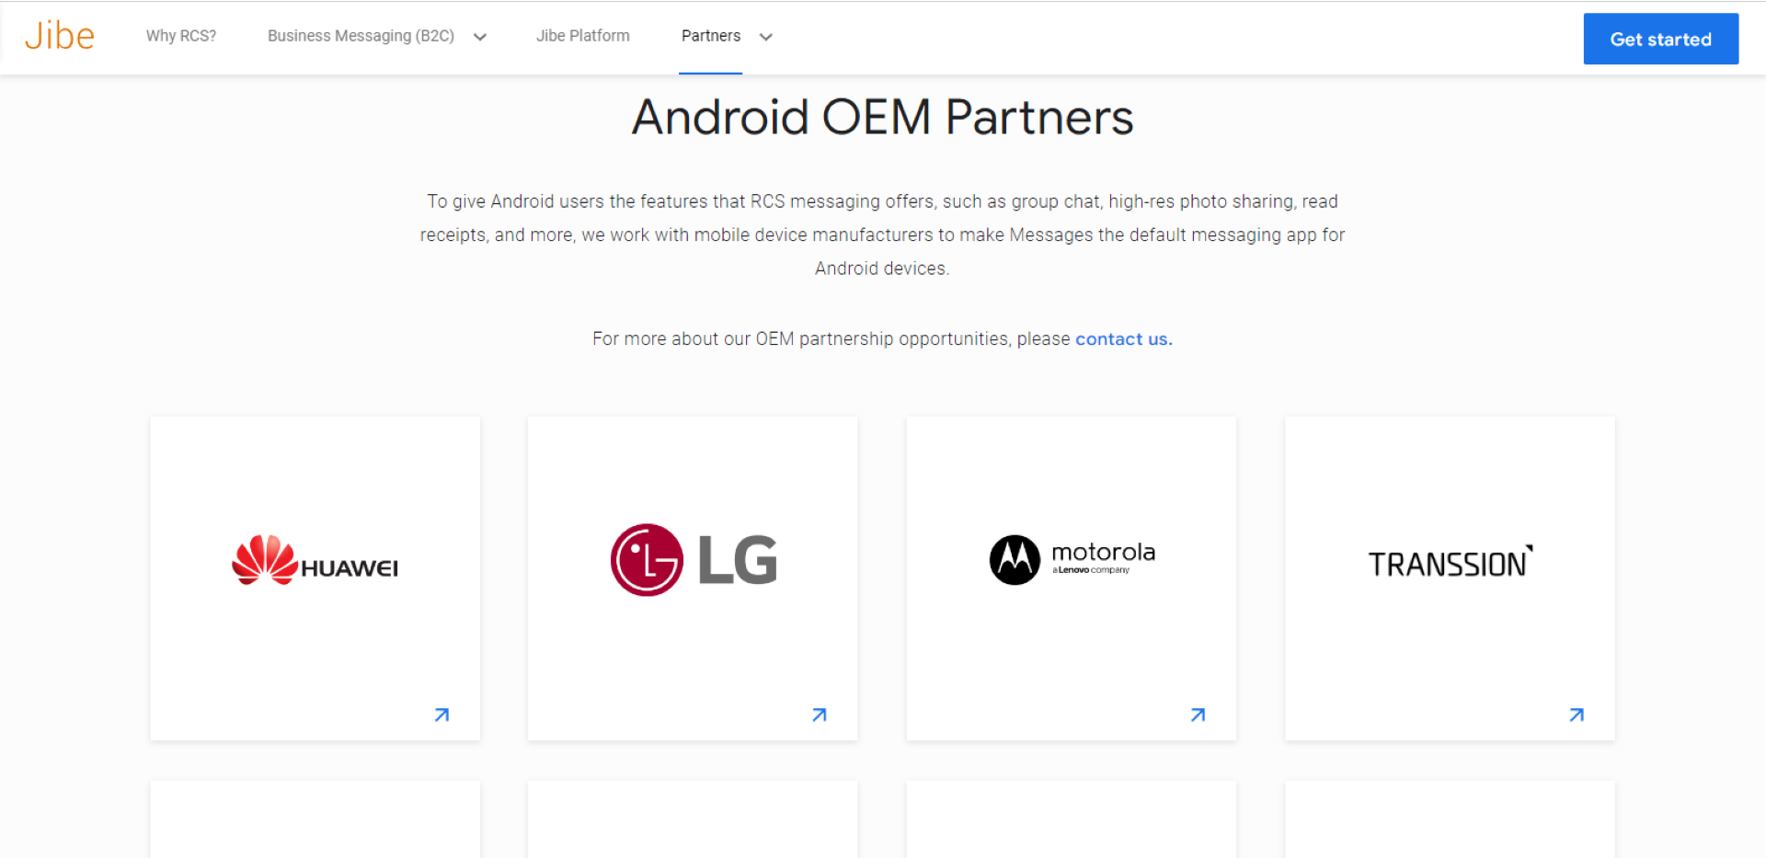Click the Get started button
Screen dimensions: 1766x858
pyautogui.click(x=1661, y=39)
